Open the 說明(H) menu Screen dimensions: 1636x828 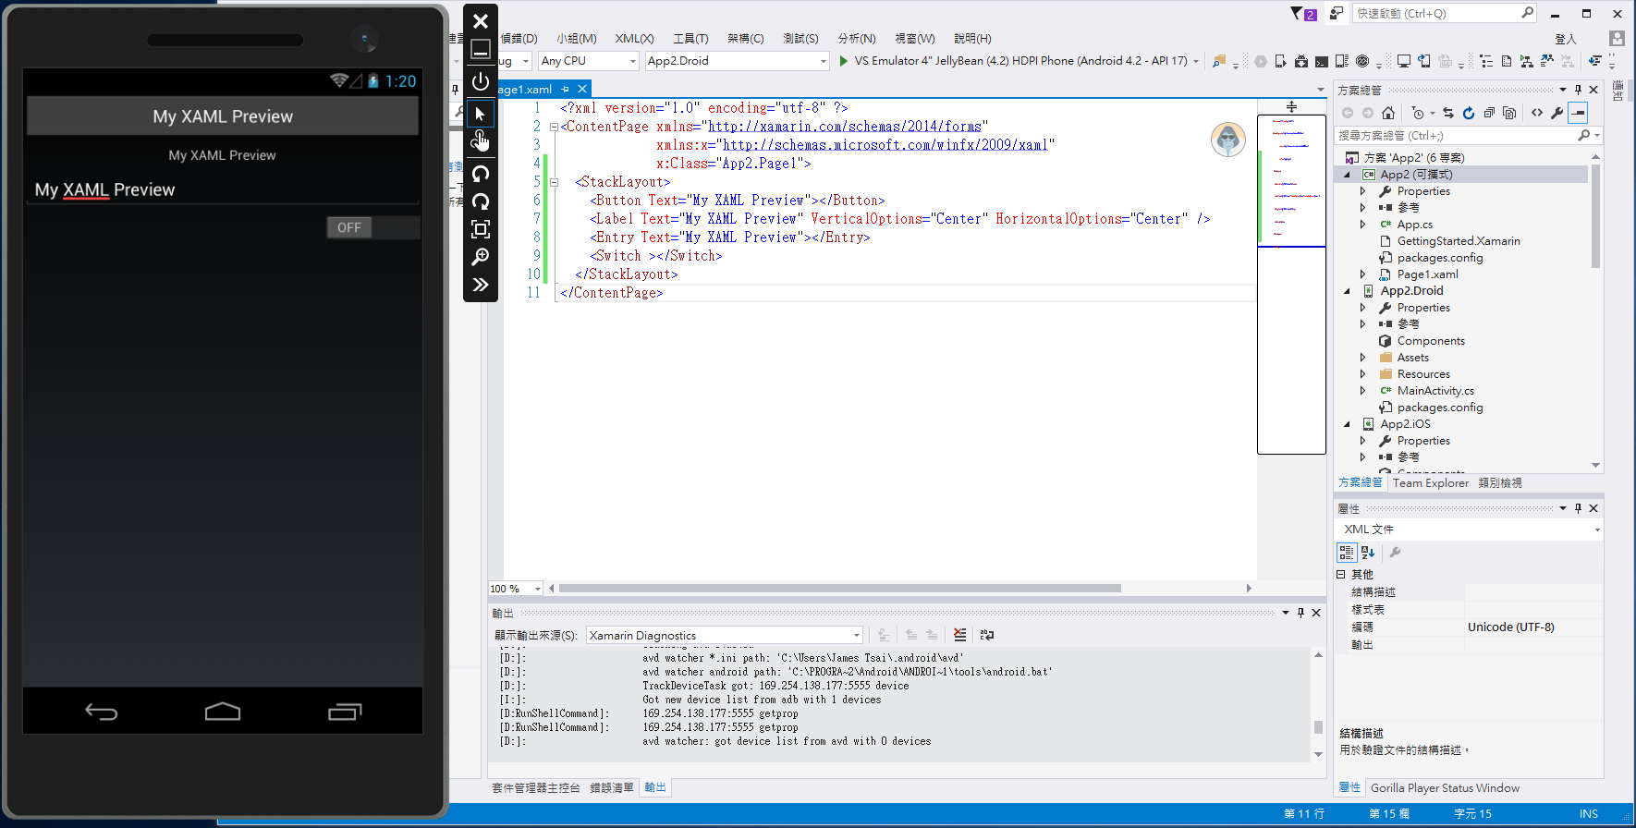click(x=972, y=38)
